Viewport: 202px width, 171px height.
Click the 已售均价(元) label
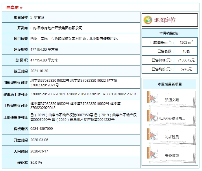[163, 69]
